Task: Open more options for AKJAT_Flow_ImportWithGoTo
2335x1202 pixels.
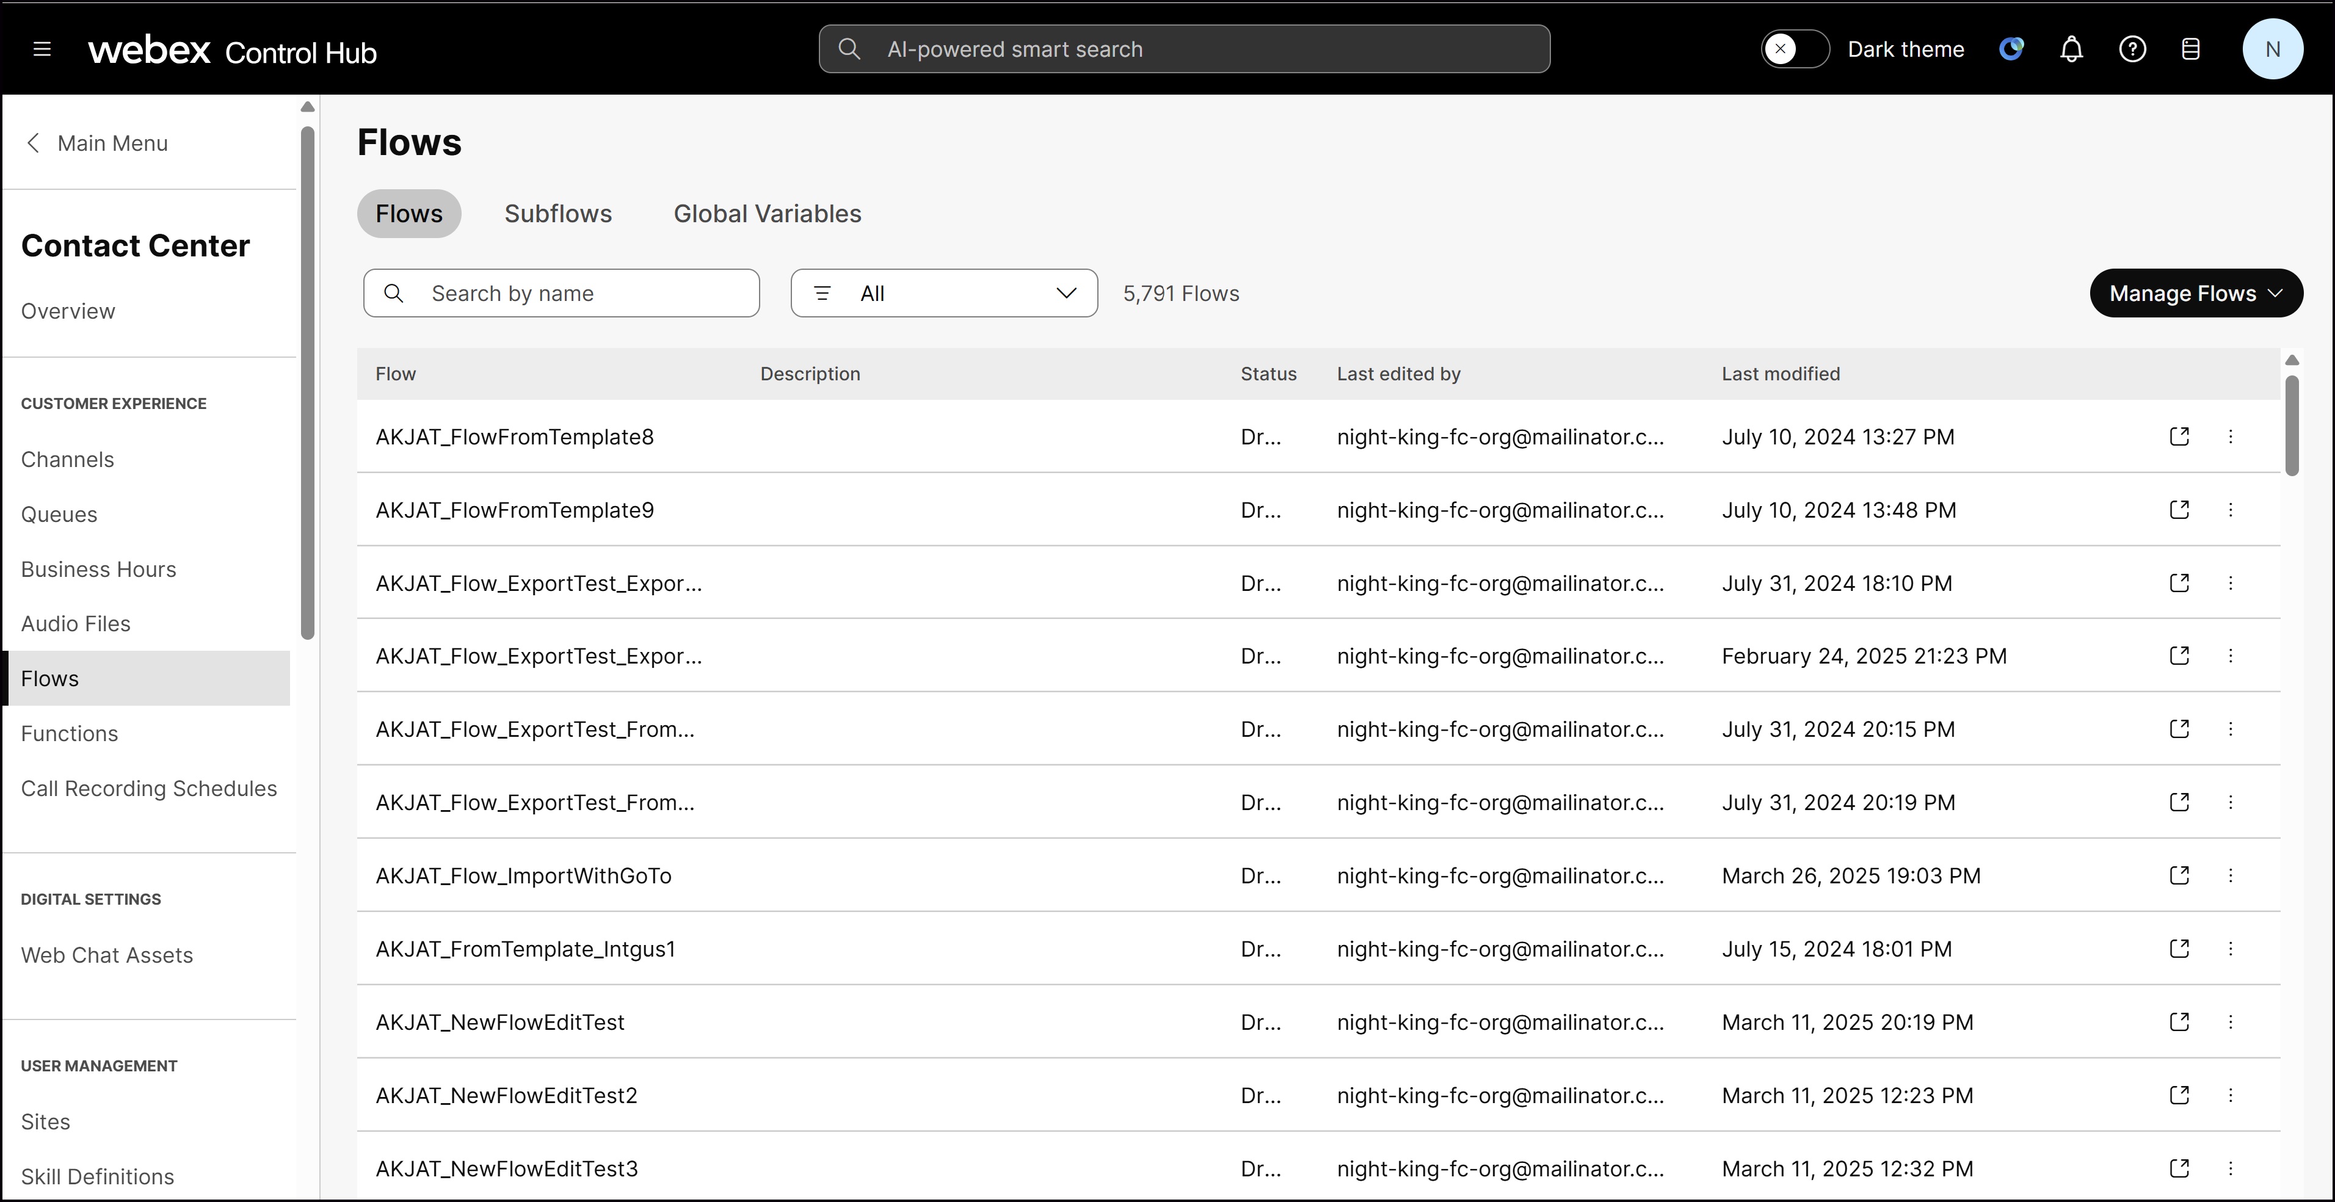Action: tap(2231, 875)
